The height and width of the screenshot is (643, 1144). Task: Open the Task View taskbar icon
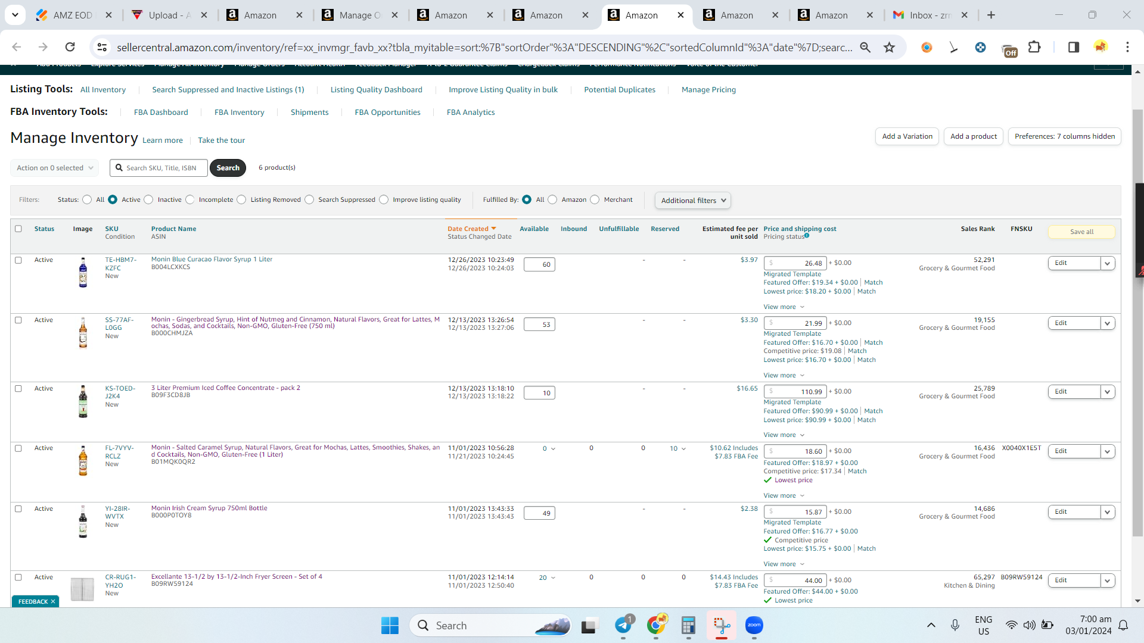(x=589, y=625)
